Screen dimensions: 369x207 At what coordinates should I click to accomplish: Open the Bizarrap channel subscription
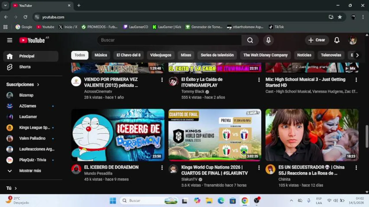(31, 95)
